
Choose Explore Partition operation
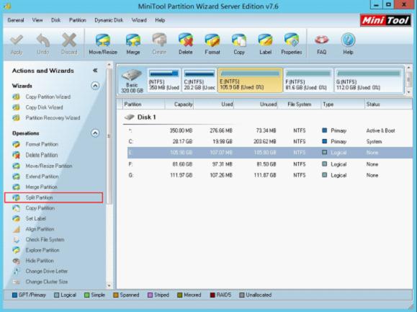(x=42, y=250)
